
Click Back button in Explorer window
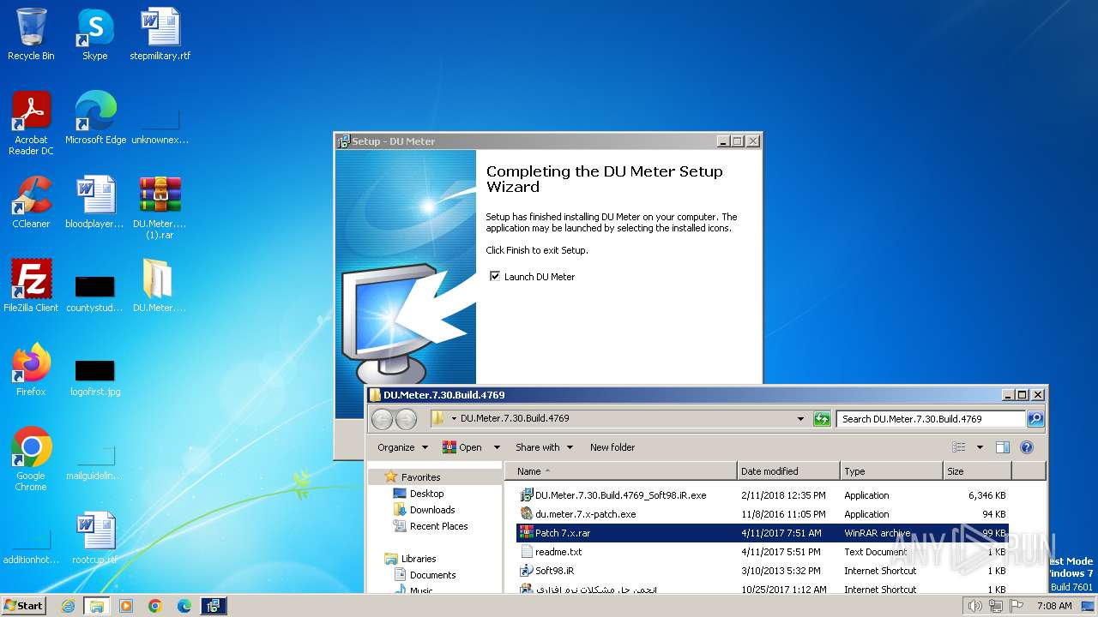(383, 419)
